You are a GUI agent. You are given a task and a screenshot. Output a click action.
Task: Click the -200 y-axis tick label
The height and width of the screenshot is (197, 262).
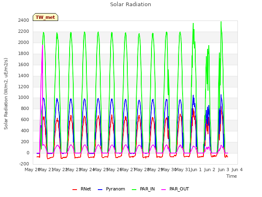click(24, 164)
